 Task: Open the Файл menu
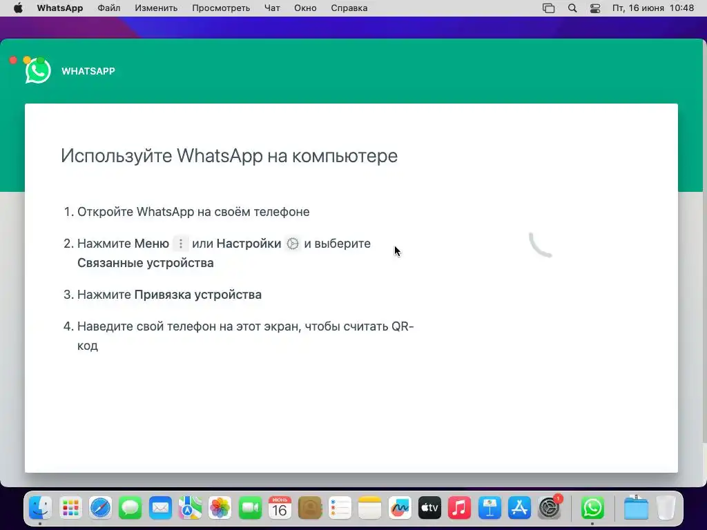tap(109, 8)
